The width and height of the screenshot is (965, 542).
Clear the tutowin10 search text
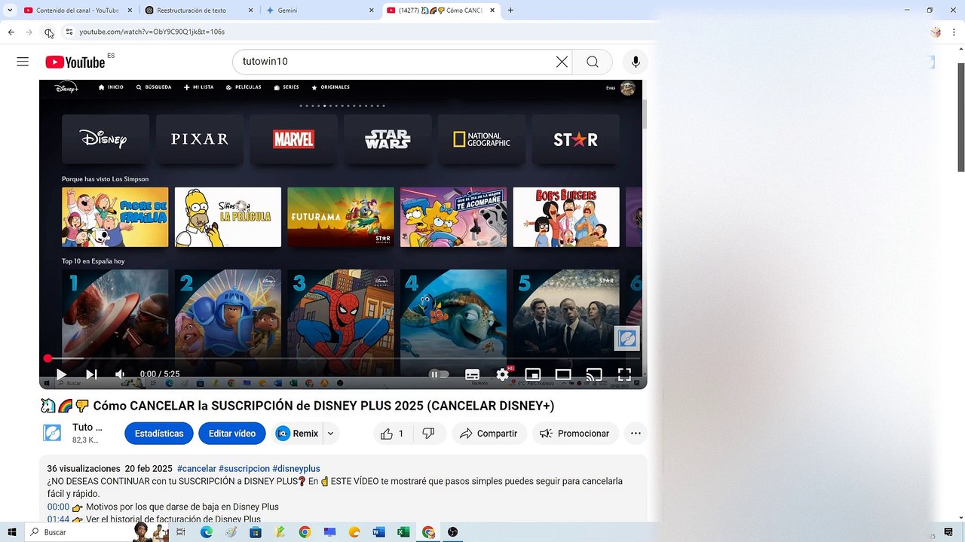pos(562,62)
